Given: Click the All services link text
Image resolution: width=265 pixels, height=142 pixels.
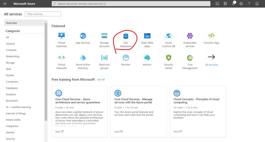Looking at the screenshot, I should pyautogui.click(x=211, y=65).
